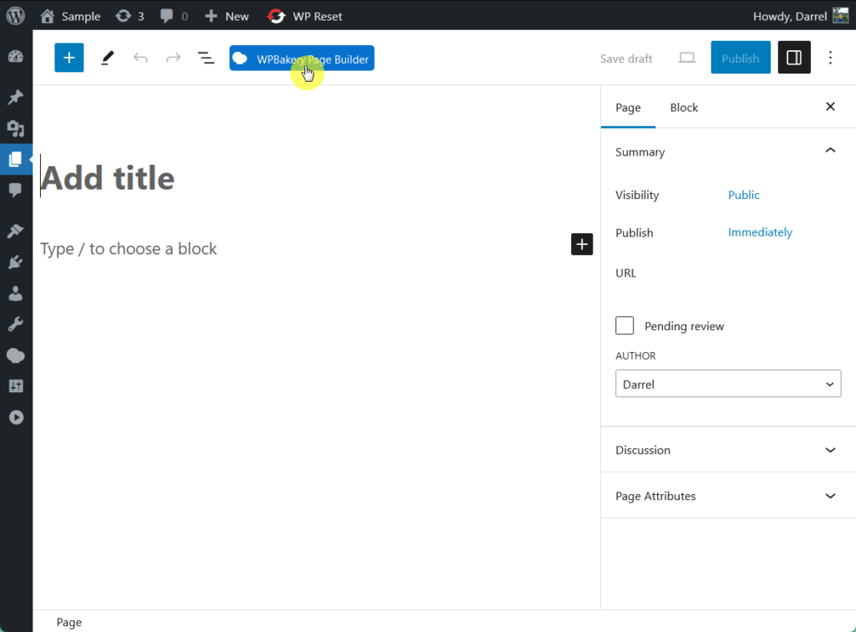This screenshot has width=856, height=632.
Task: Open the comments bubble in admin bar
Action: 174,17
